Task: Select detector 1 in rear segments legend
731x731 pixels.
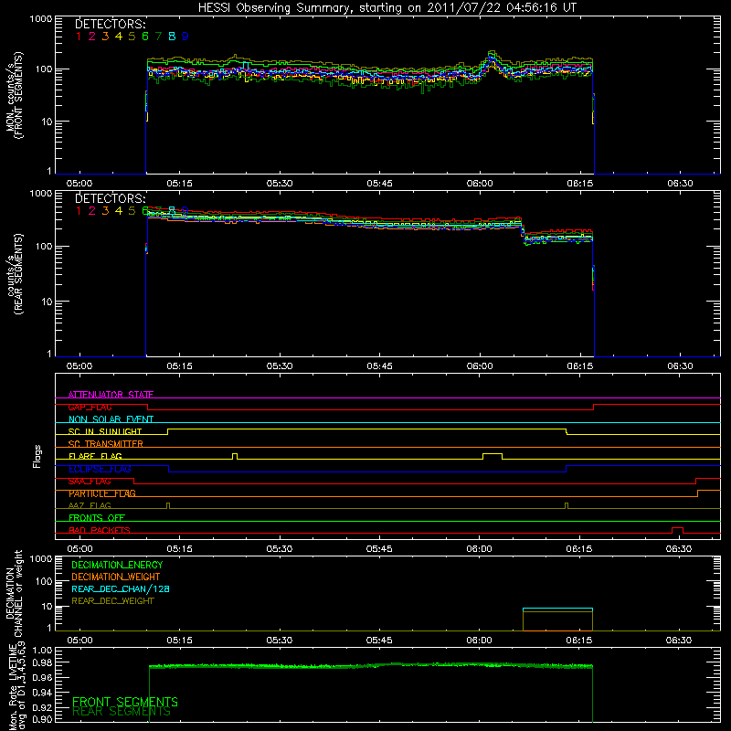Action: pyautogui.click(x=79, y=211)
